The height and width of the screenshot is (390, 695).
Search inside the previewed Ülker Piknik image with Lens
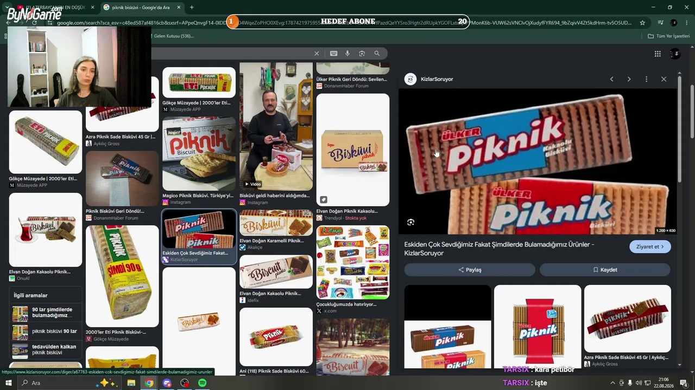pos(410,222)
